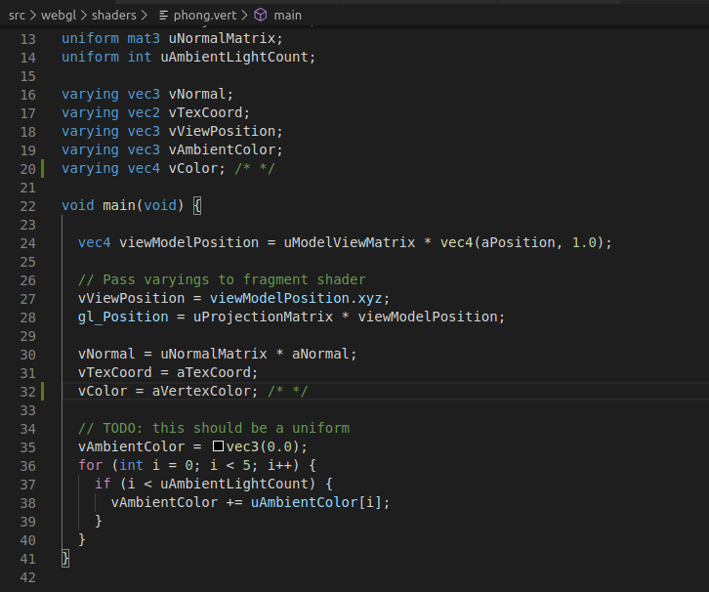Click the 'for' keyword on line 36
Screen dimensions: 709x592
tap(90, 465)
